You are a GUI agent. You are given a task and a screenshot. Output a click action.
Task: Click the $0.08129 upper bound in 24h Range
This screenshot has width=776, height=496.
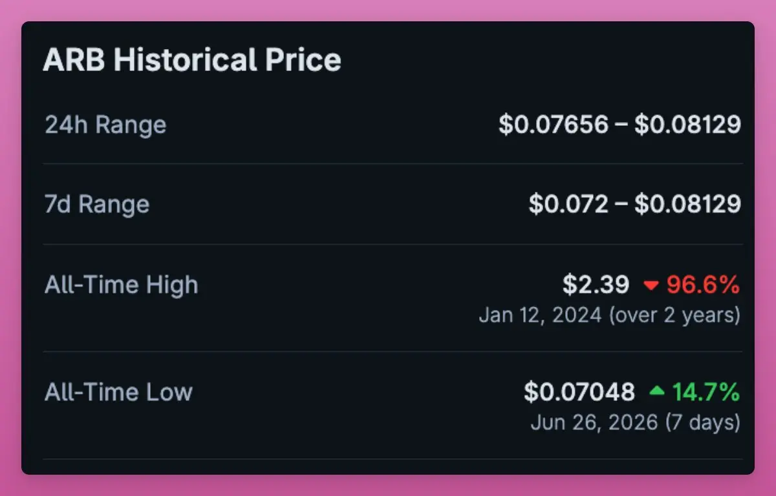pos(687,125)
